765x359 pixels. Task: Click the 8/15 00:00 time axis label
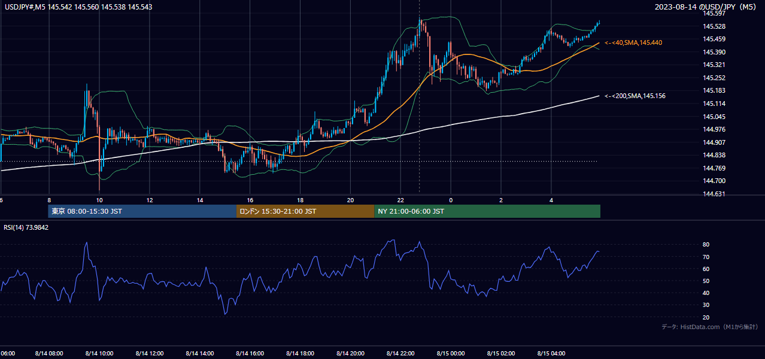[x=451, y=353]
